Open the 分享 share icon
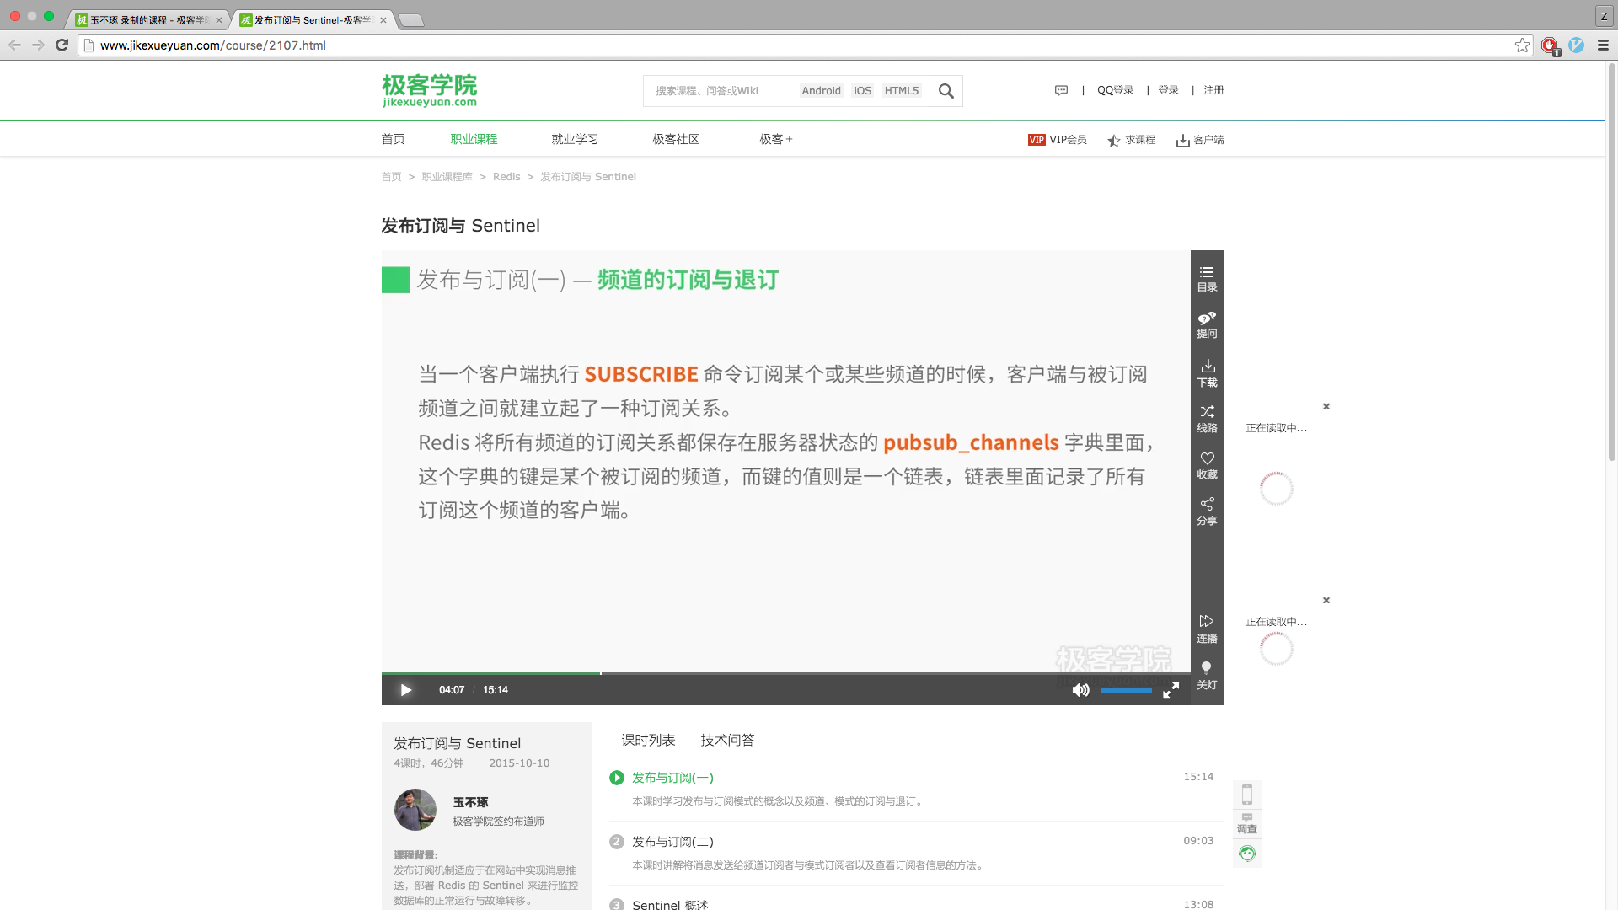Screen dimensions: 1618x910 [1207, 511]
